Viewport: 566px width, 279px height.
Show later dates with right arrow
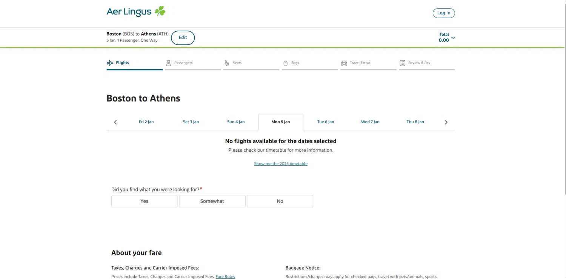pyautogui.click(x=446, y=122)
